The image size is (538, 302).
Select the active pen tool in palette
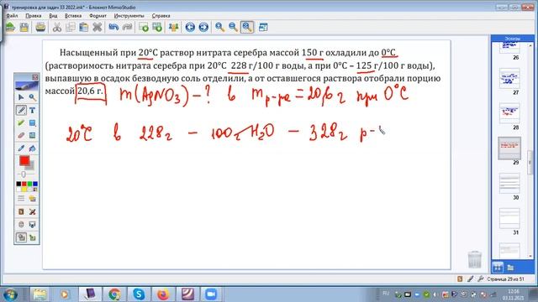pos(21,110)
